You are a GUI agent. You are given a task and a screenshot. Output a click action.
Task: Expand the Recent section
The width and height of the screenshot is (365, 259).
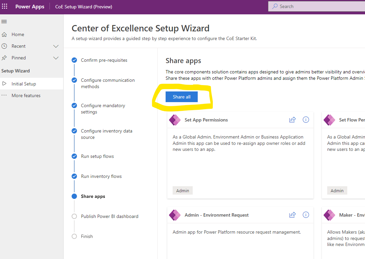(56, 46)
